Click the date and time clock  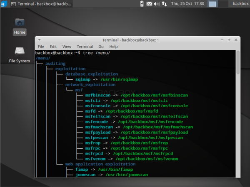coord(187,4)
